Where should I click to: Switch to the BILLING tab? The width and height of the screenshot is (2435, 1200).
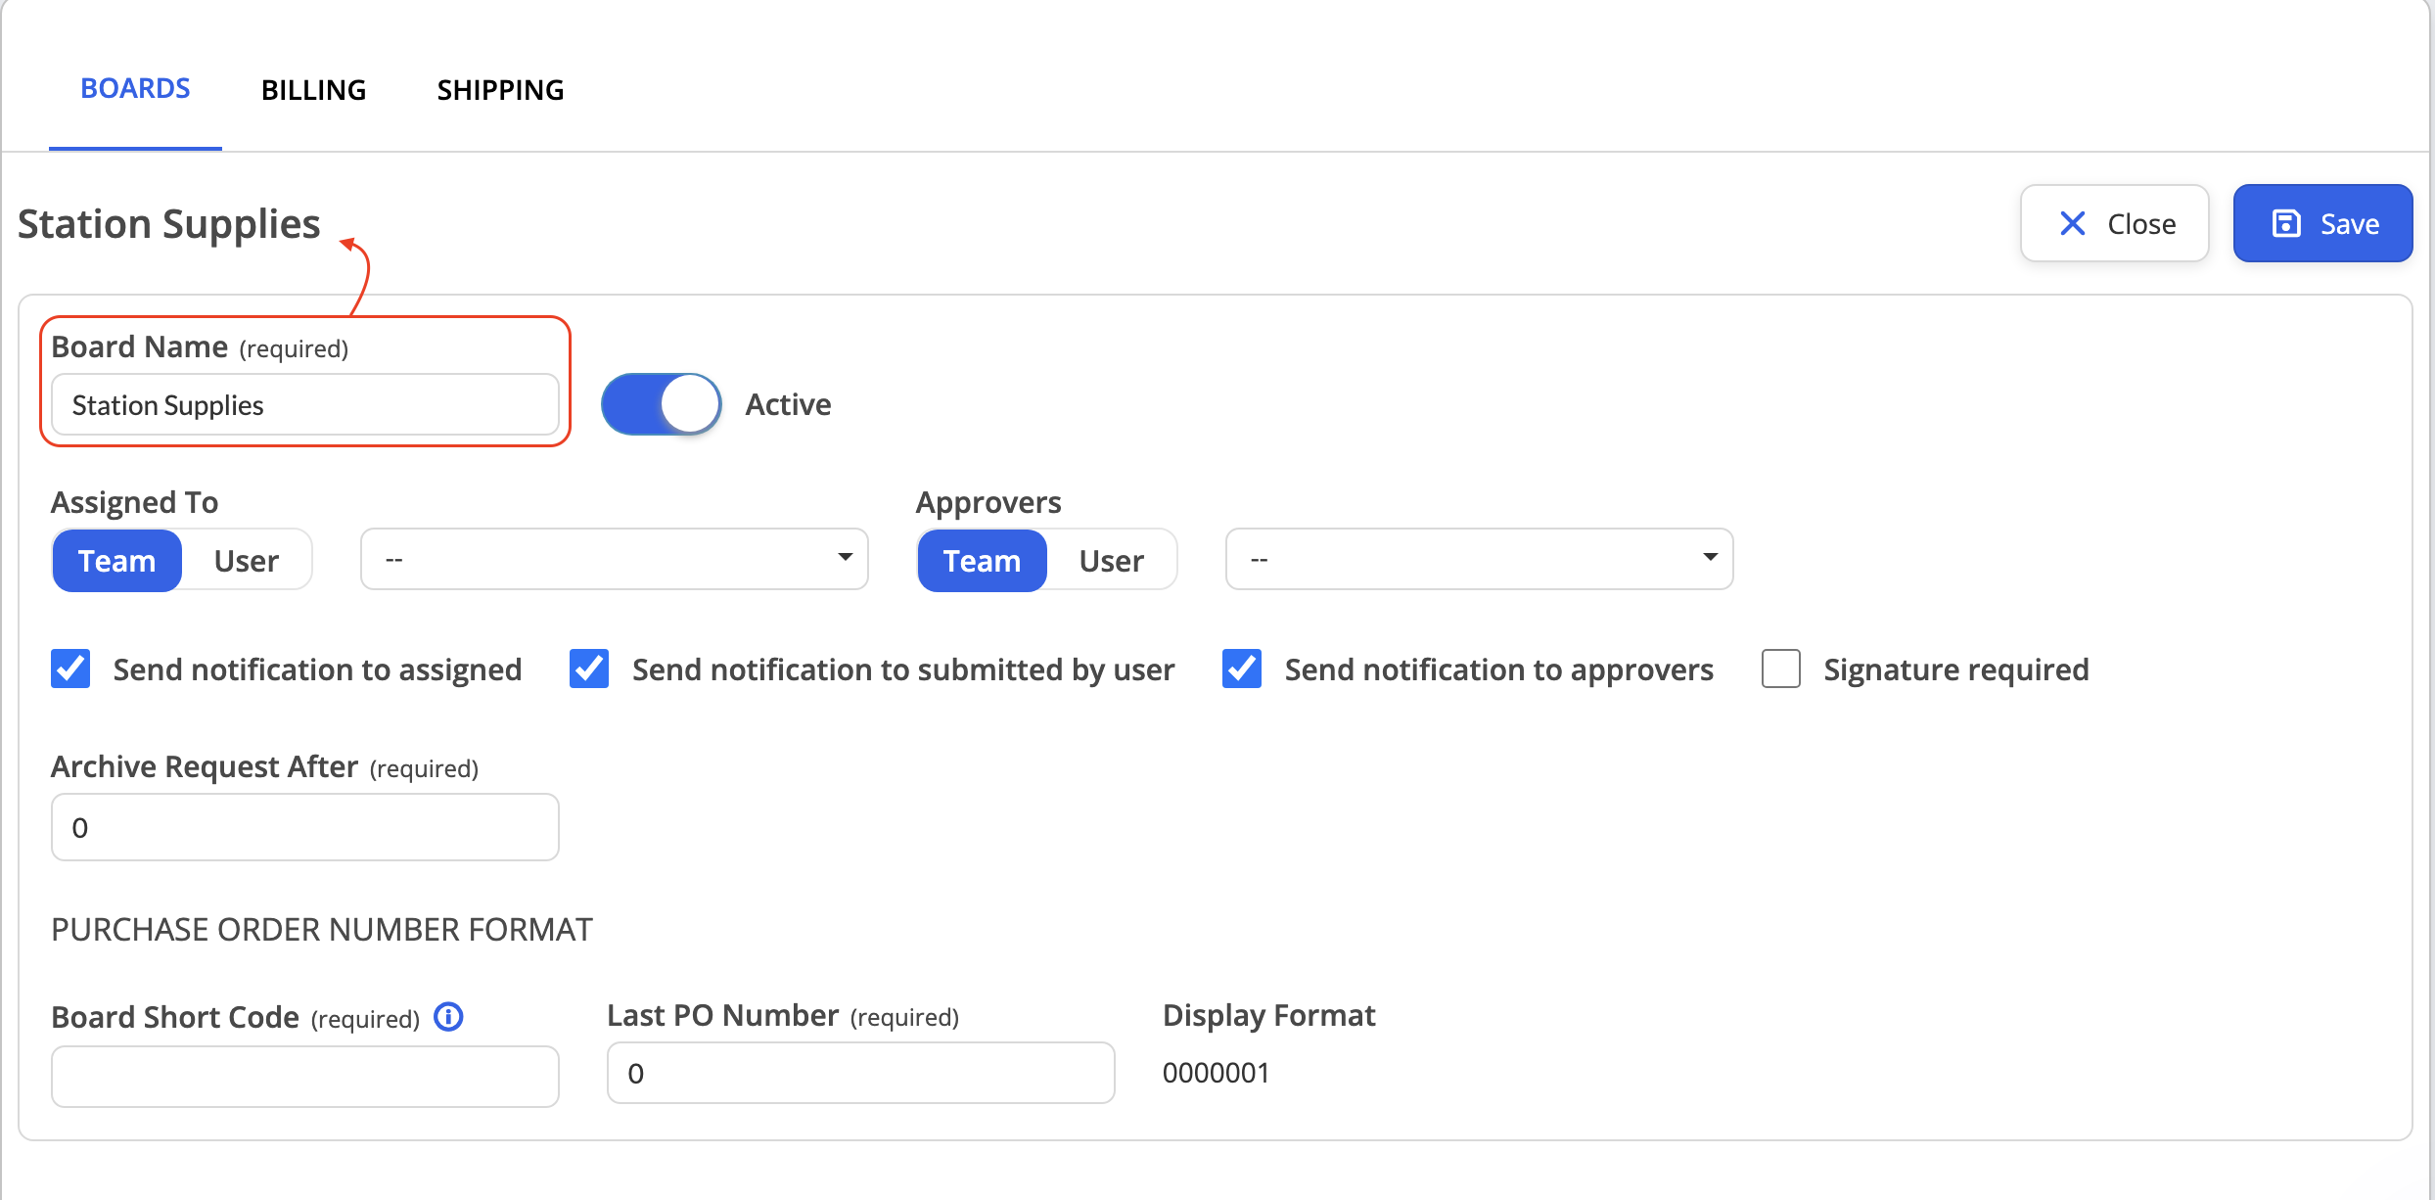(x=313, y=90)
